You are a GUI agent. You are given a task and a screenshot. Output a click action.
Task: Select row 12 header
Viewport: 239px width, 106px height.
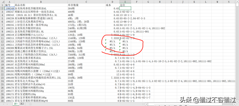pyautogui.click(x=2, y=41)
